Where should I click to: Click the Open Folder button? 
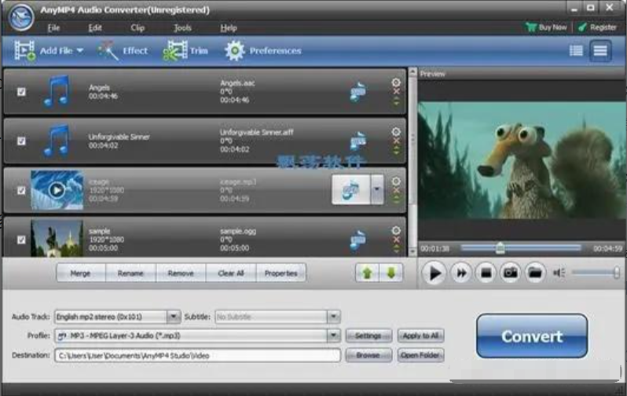click(x=420, y=355)
